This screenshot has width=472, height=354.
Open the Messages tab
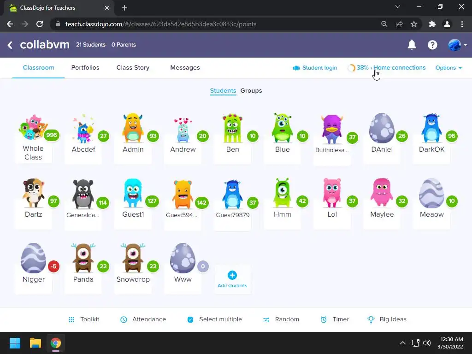click(185, 68)
